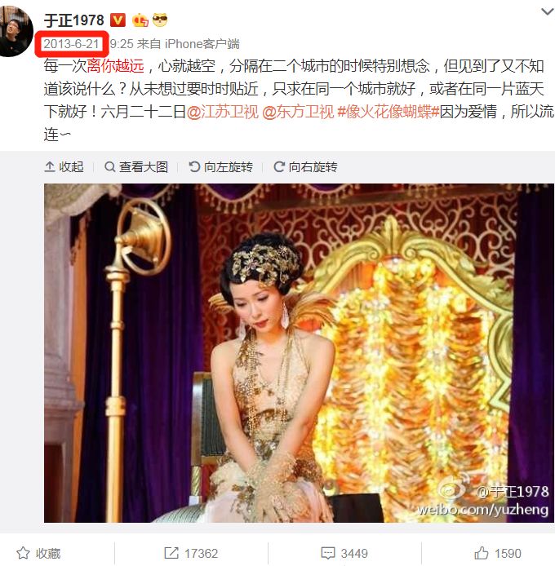Open the #像火花像蝴蝶# hashtag topic
The height and width of the screenshot is (566, 555).
(388, 112)
